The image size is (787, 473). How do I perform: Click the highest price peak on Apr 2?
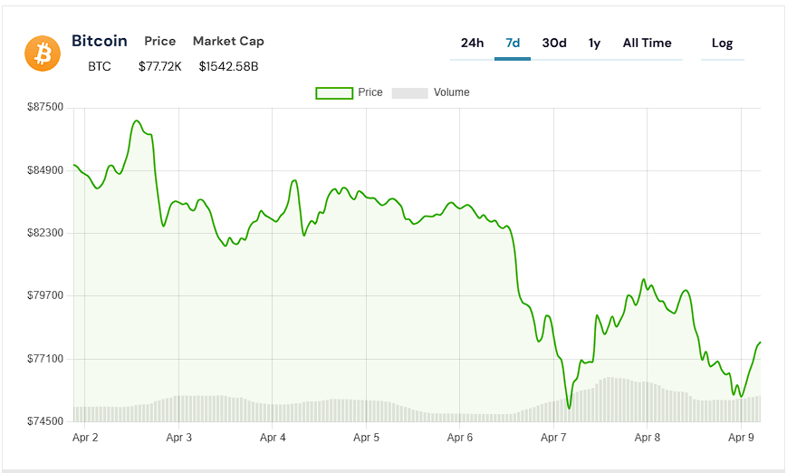click(137, 121)
